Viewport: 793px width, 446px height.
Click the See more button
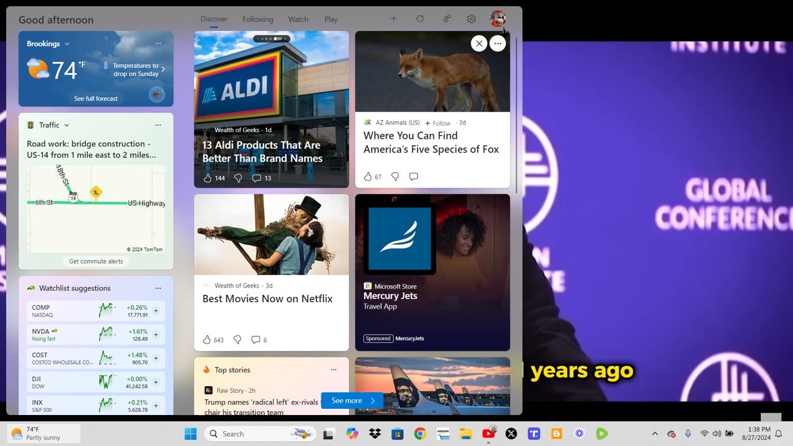352,401
